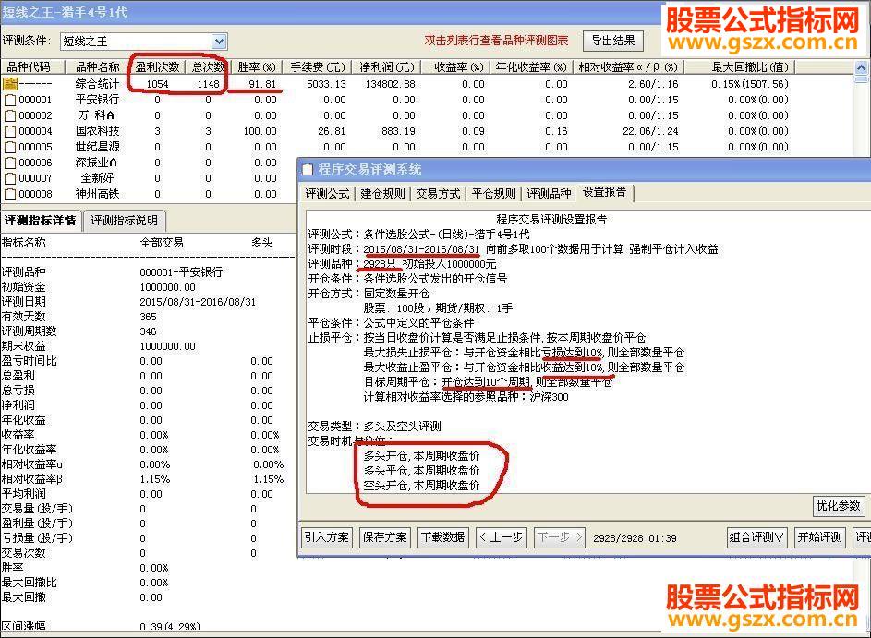
Task: Check the 000001 平安银行 checkbox
Action: 10,100
